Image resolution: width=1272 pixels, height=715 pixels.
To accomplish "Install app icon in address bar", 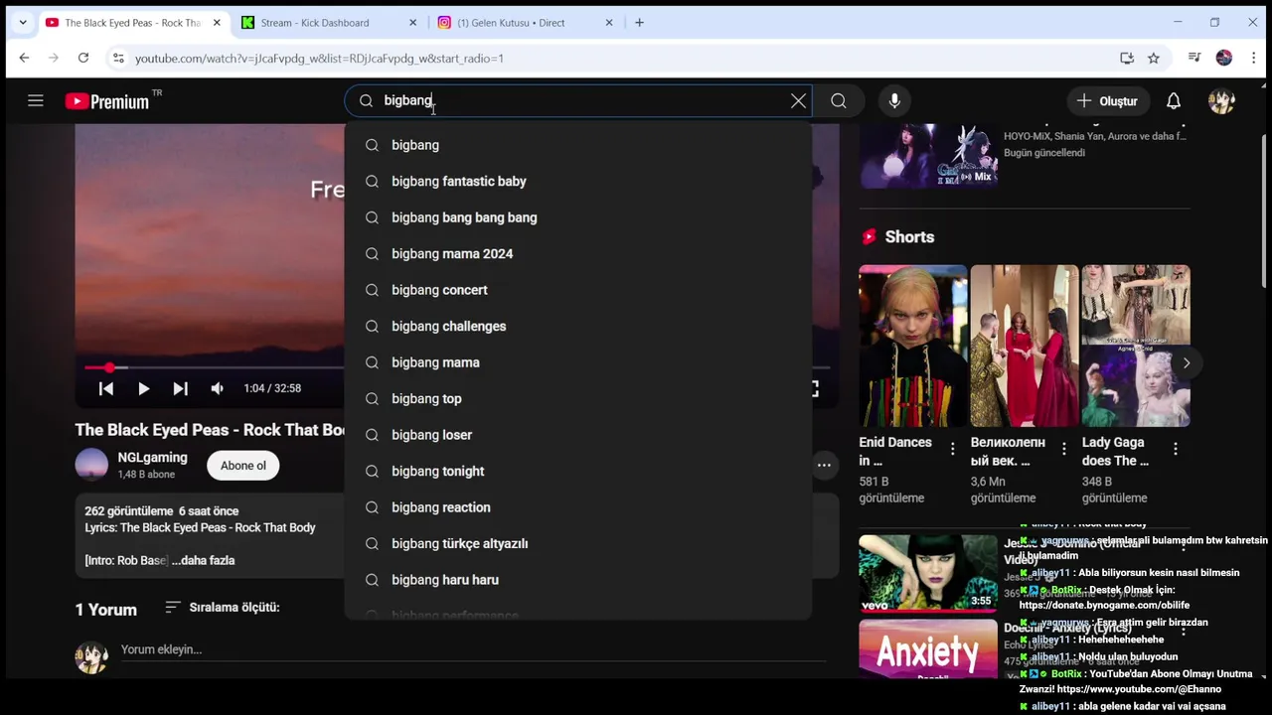I will (x=1127, y=58).
